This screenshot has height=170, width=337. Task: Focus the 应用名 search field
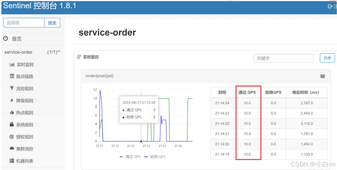24,23
